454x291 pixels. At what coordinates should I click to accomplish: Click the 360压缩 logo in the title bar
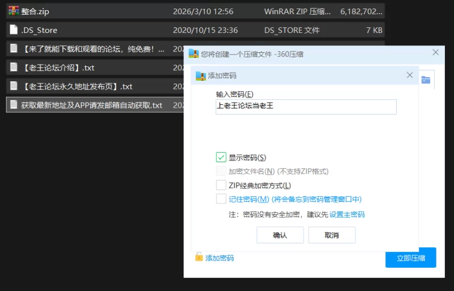tap(194, 54)
